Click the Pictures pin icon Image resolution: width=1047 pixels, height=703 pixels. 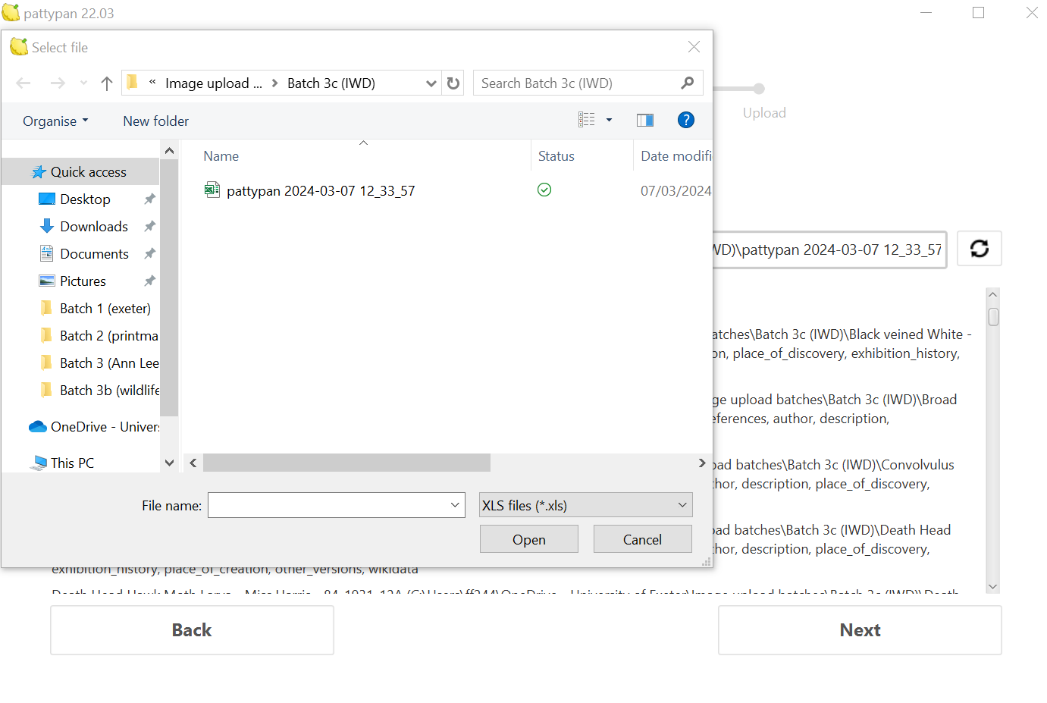[x=149, y=281]
